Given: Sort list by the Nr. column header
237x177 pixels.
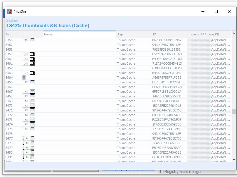Looking at the screenshot, I should (x=14, y=34).
